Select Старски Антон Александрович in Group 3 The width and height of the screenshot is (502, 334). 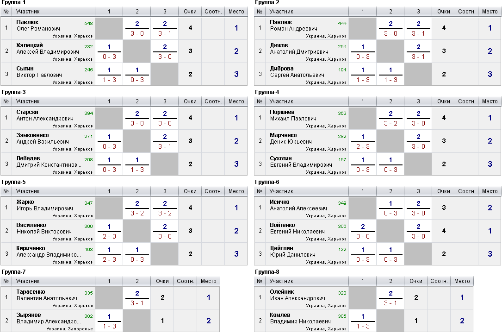(45, 115)
